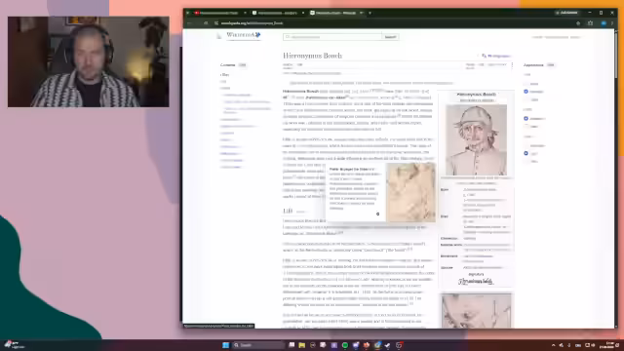Click the Search button next to the search box
This screenshot has width=624, height=351.
pos(390,37)
